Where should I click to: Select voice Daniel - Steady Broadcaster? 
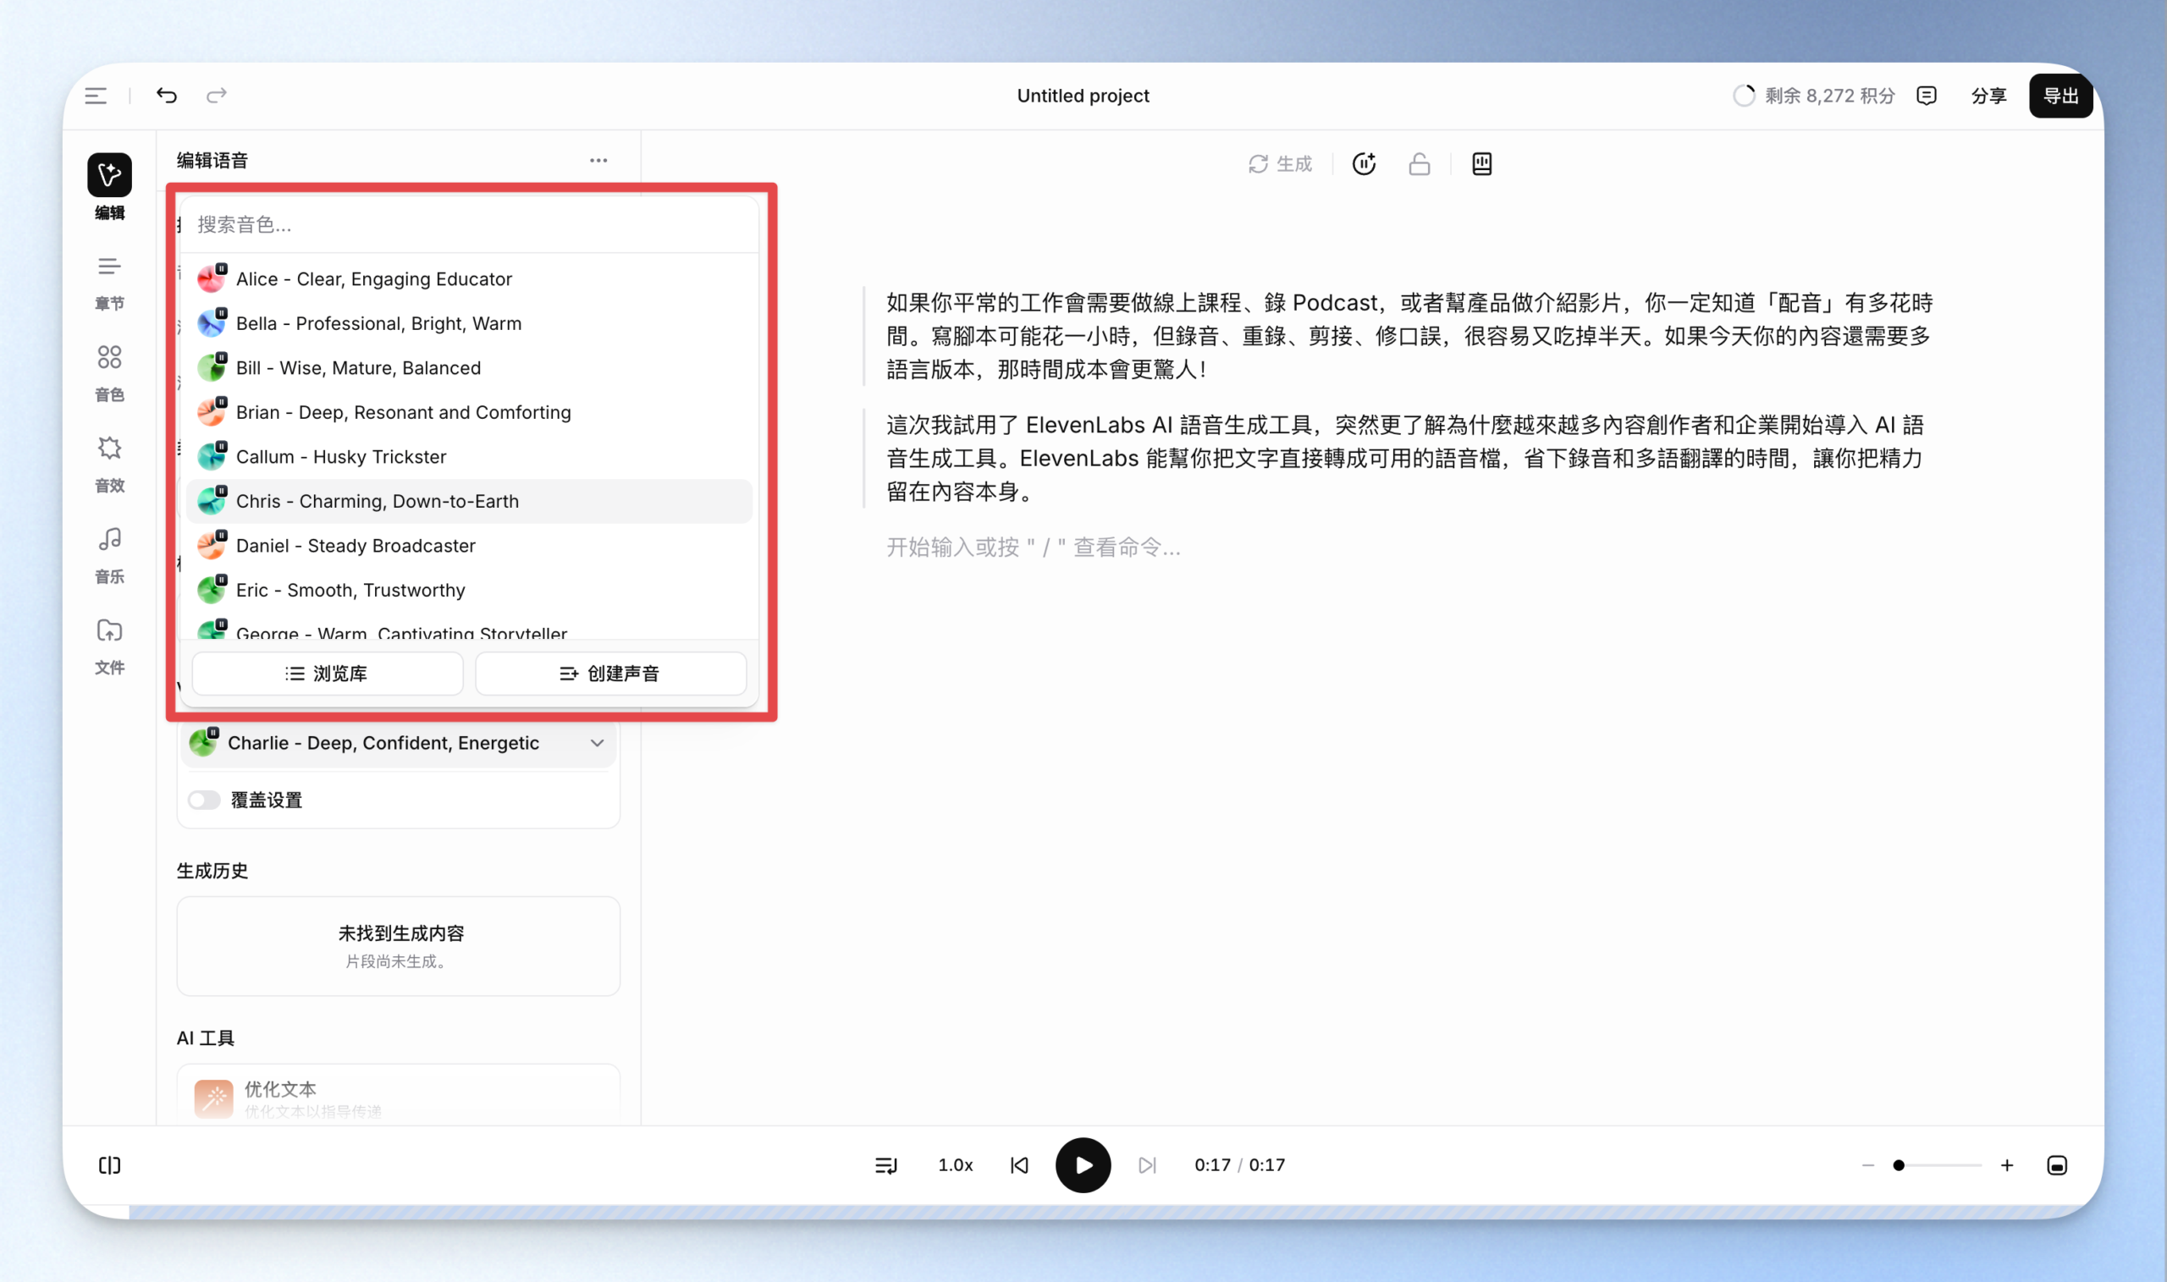pyautogui.click(x=469, y=546)
